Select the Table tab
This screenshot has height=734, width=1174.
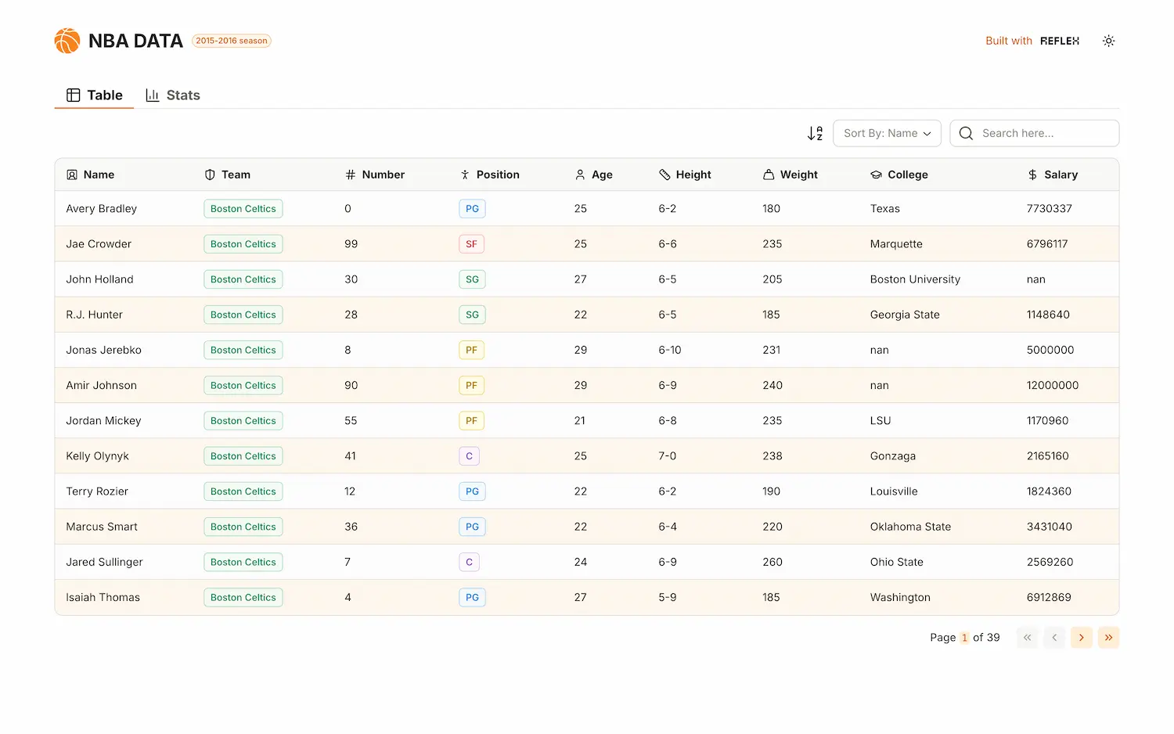(x=95, y=95)
